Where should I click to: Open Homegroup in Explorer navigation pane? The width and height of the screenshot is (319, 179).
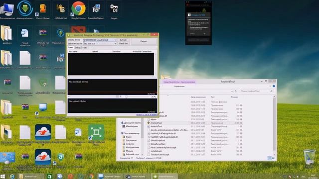coord(131,123)
